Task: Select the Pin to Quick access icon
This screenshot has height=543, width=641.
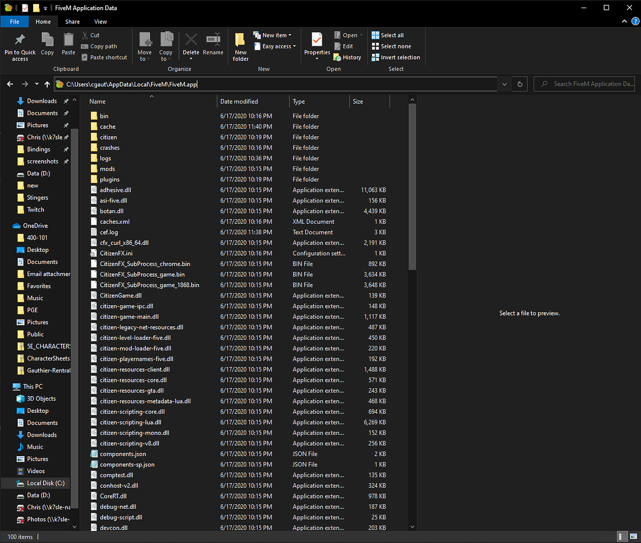Action: [20, 46]
